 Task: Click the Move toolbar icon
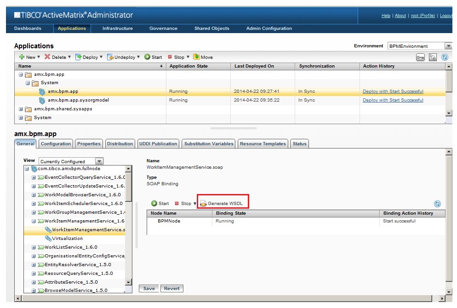coord(196,57)
